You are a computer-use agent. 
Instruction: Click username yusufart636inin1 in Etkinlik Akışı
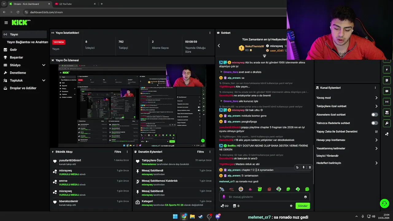pyautogui.click(x=70, y=160)
